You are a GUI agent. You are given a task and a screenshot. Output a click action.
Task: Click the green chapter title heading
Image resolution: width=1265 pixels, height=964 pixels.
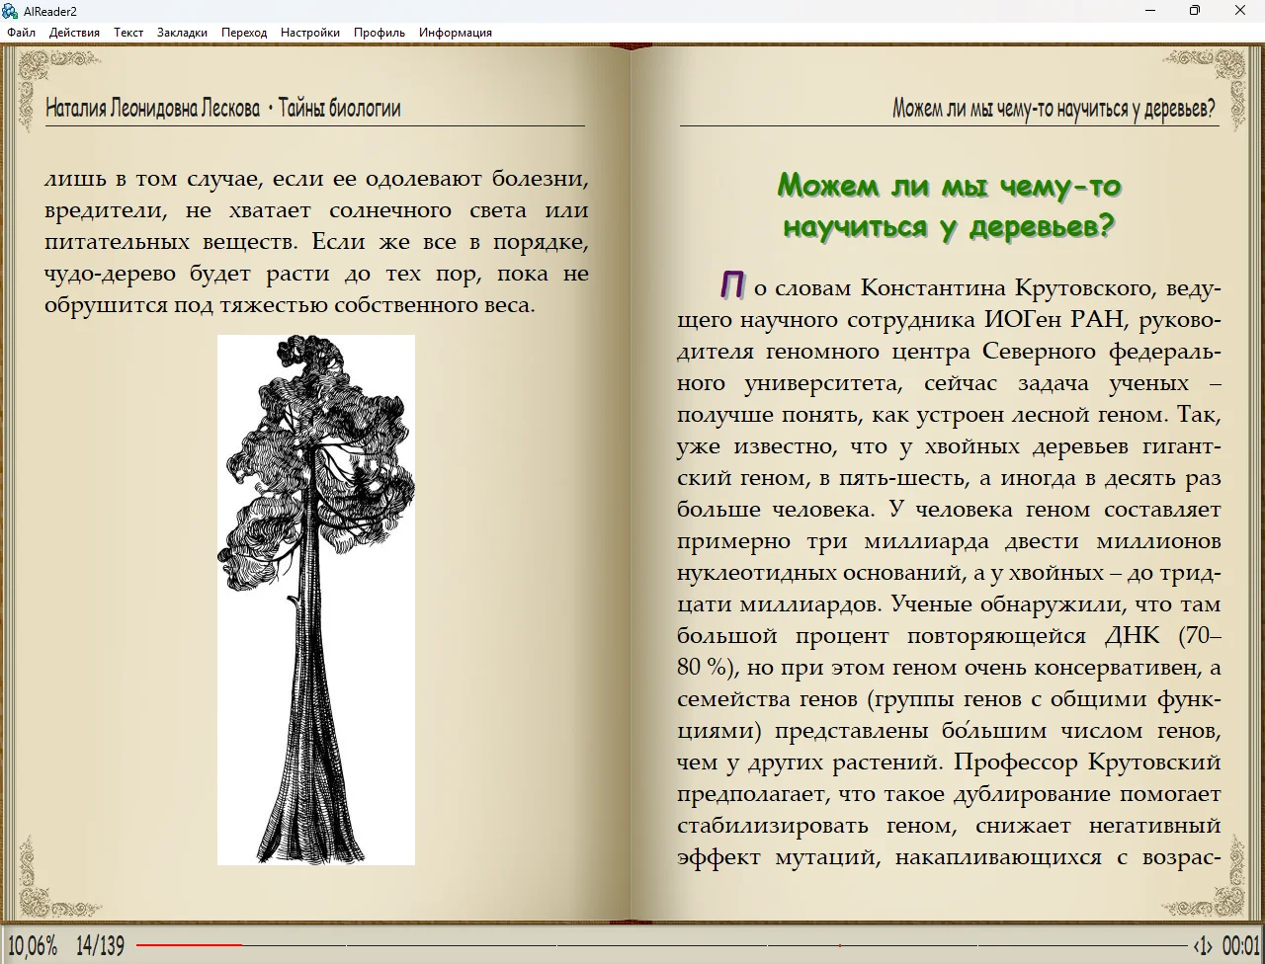click(949, 205)
